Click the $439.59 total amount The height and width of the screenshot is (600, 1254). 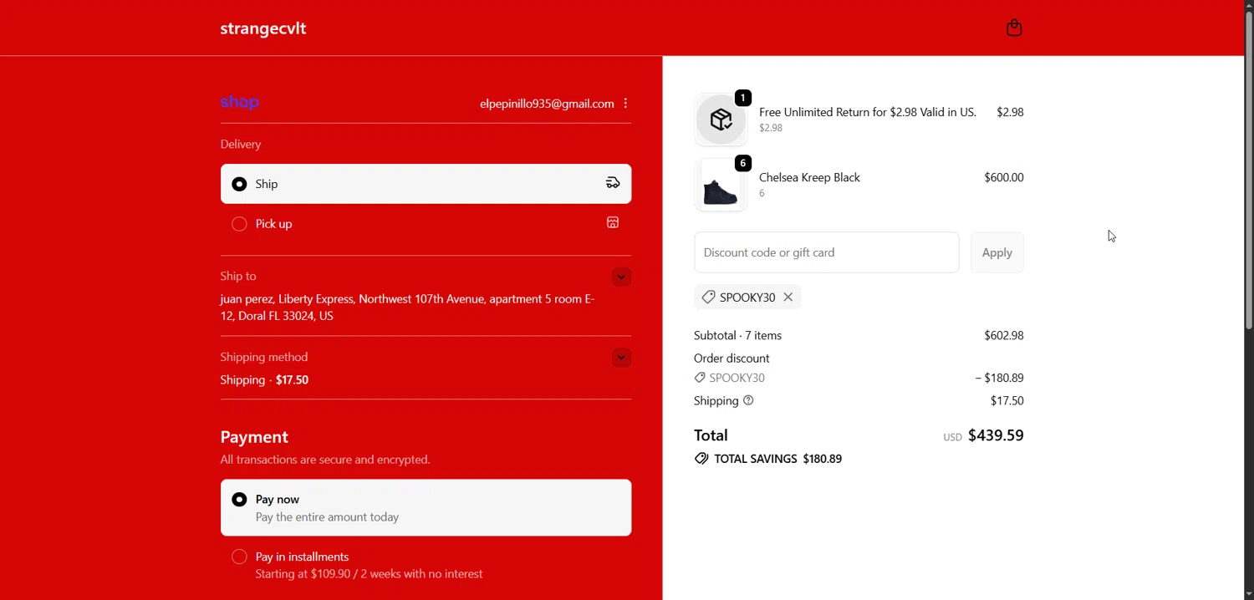coord(996,435)
